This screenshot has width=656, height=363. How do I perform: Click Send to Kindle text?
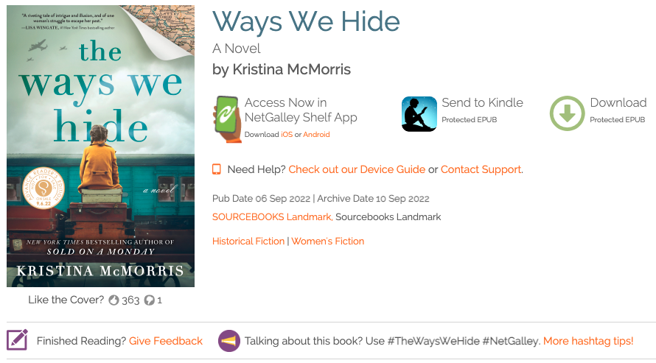482,102
